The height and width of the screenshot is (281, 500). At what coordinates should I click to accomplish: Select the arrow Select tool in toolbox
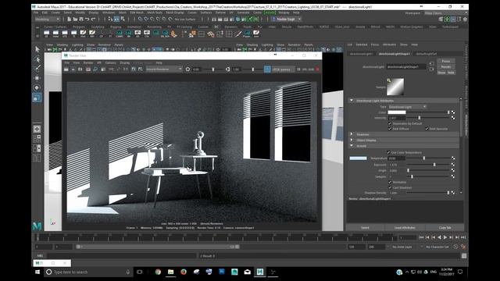[37, 49]
